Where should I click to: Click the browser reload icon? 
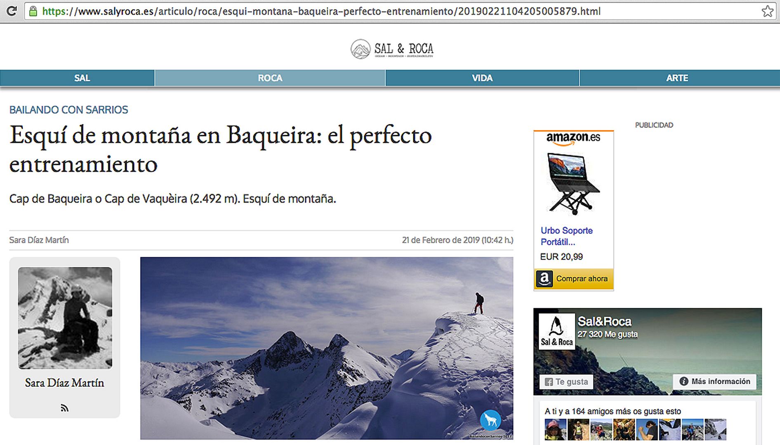coord(12,11)
